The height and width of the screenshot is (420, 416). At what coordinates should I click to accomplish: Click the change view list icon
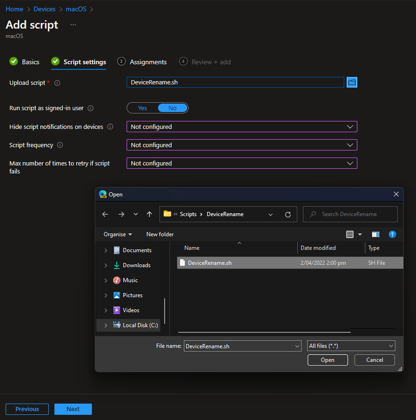pos(350,234)
